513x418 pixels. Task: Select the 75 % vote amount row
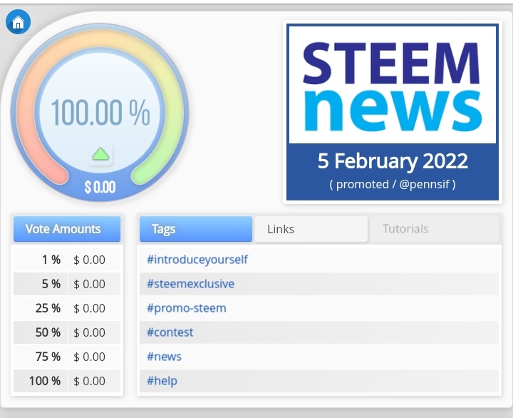coord(67,357)
